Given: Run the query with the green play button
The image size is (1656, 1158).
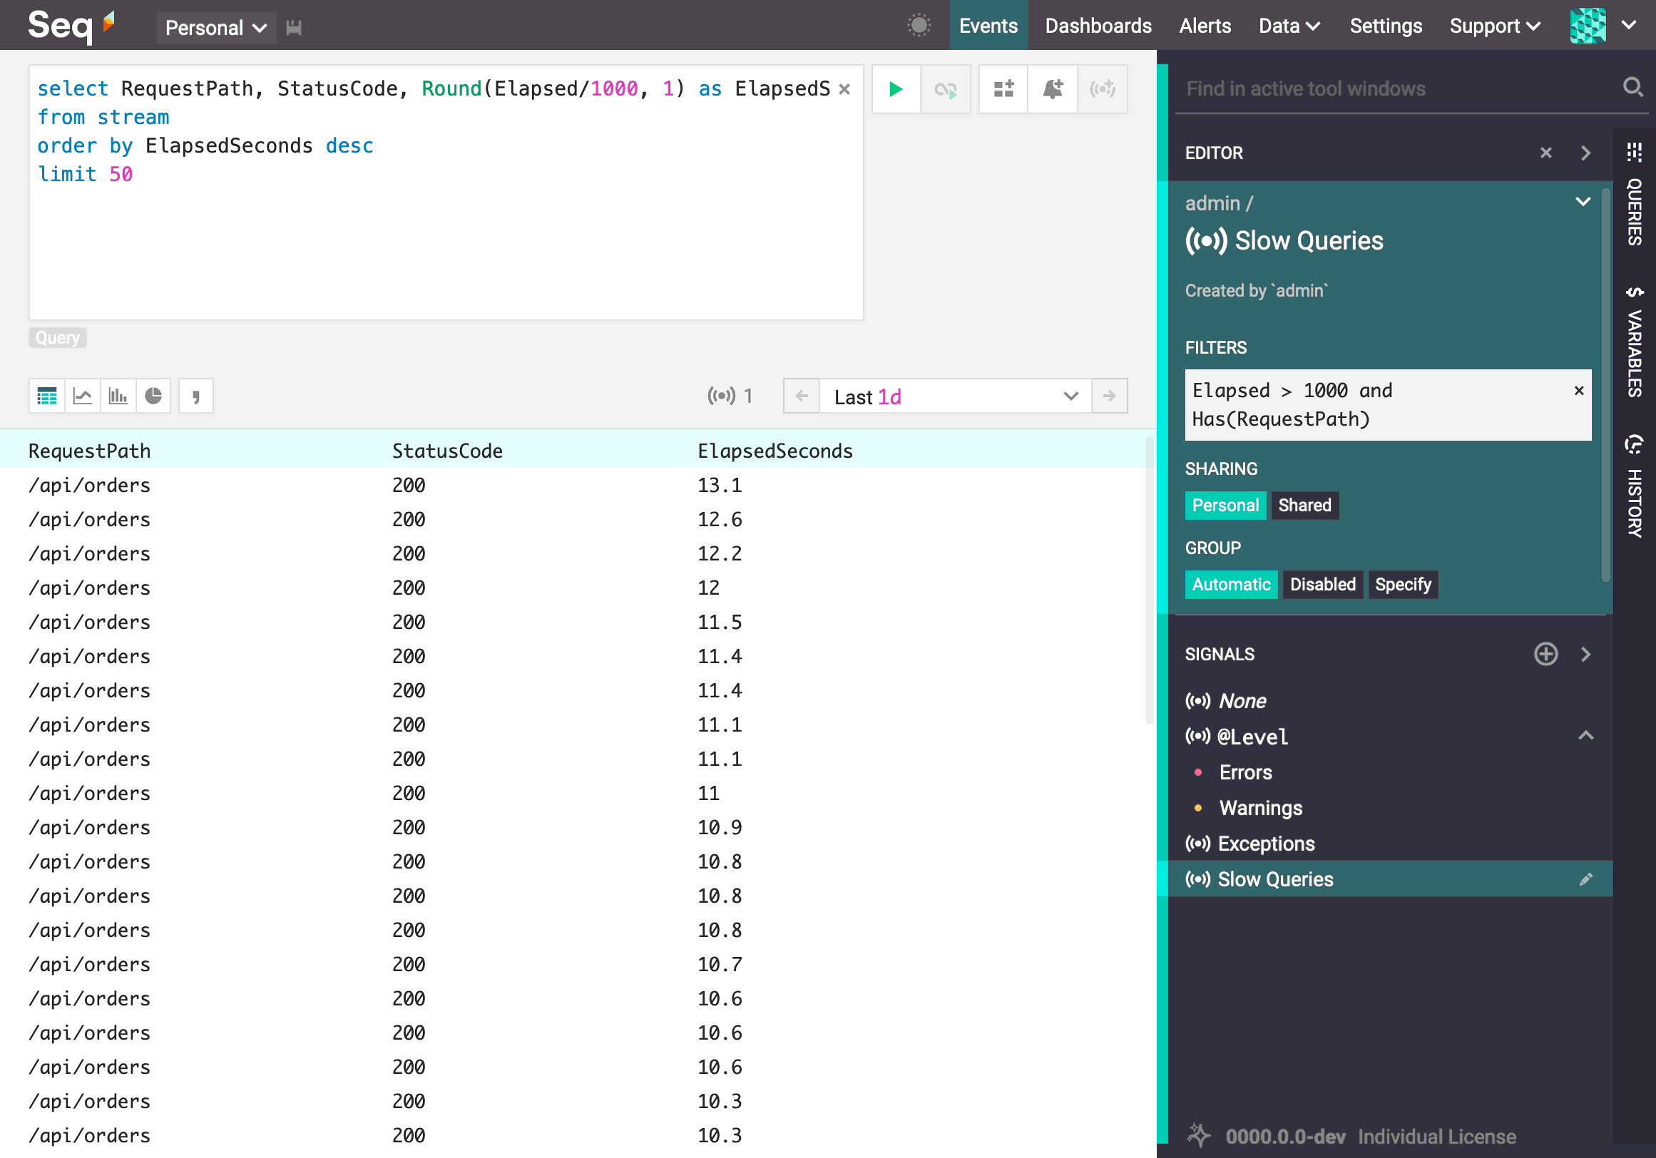Looking at the screenshot, I should coord(895,89).
